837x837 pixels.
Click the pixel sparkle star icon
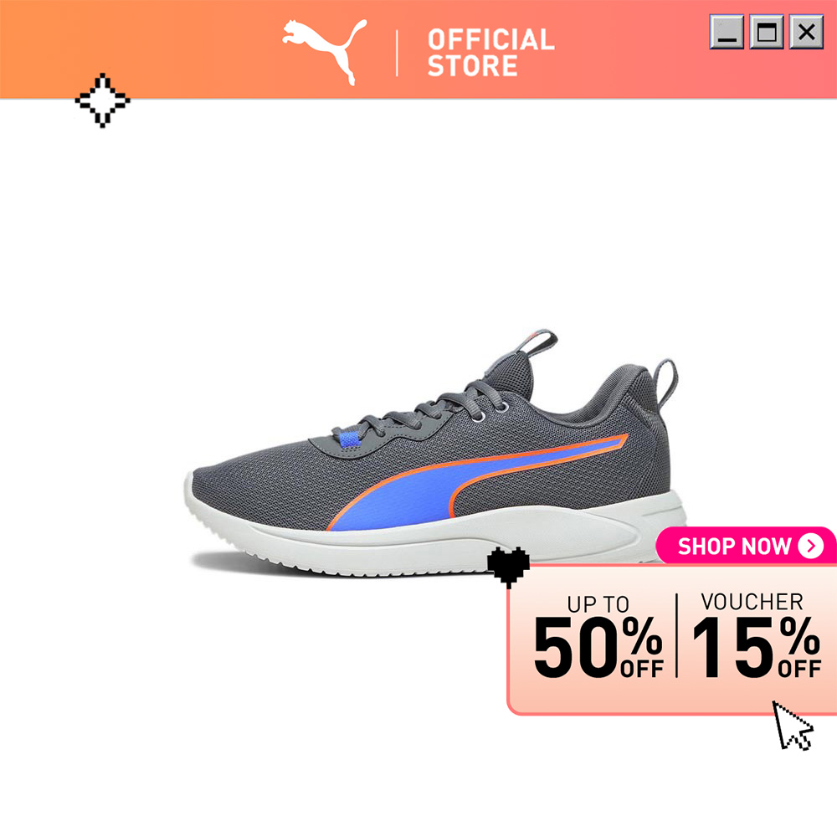point(102,100)
